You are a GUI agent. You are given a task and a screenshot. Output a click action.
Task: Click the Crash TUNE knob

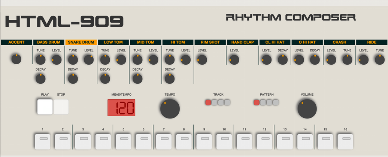coord(347,60)
